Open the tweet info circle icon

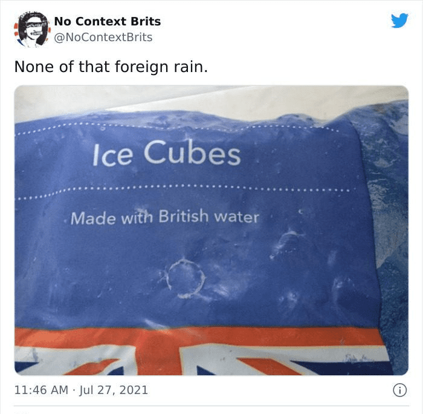(x=399, y=390)
